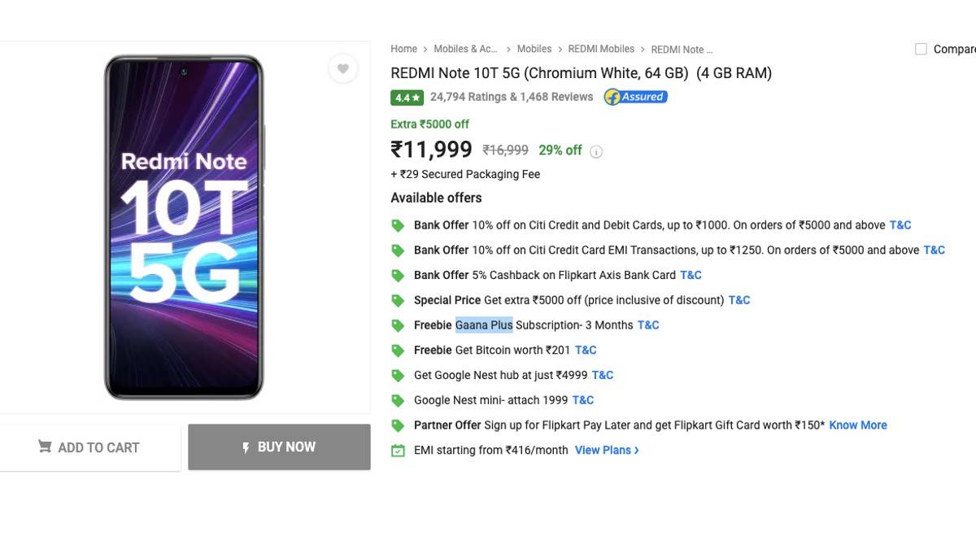Click the green tag beside the first Bank Offer
The height and width of the screenshot is (549, 976).
pos(398,224)
